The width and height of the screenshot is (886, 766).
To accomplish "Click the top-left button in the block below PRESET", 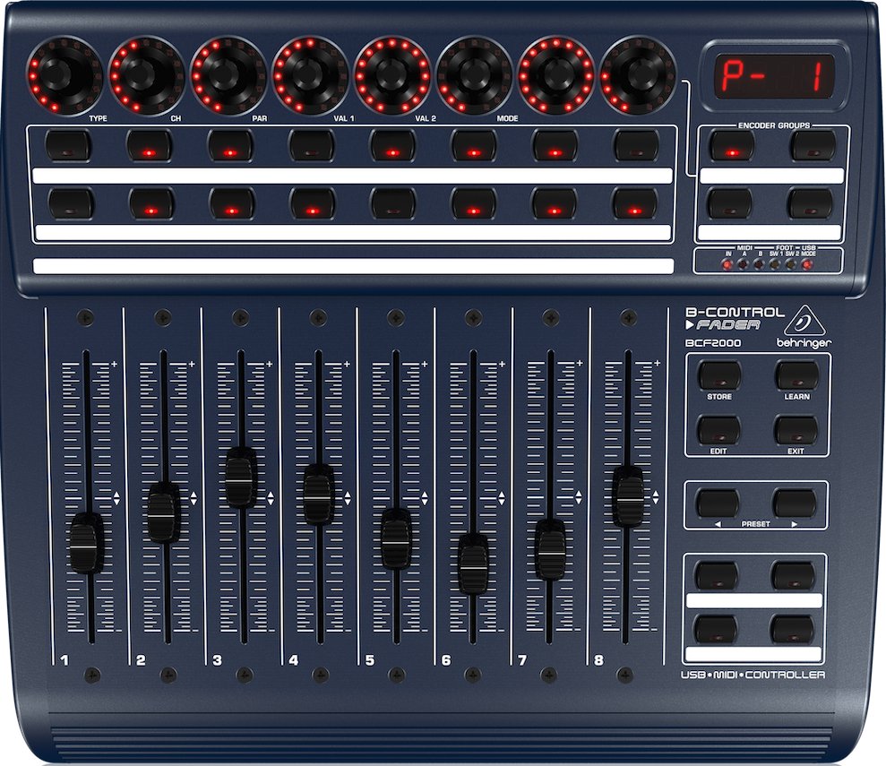I will coord(716,575).
